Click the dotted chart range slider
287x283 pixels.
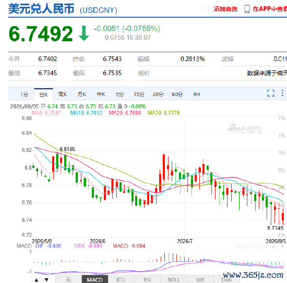[252, 246]
